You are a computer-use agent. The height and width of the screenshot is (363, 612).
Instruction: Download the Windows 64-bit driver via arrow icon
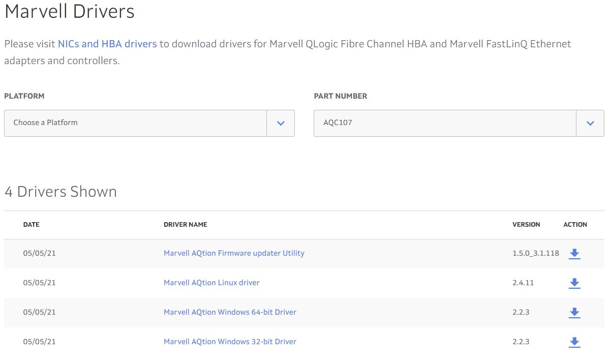[574, 313]
